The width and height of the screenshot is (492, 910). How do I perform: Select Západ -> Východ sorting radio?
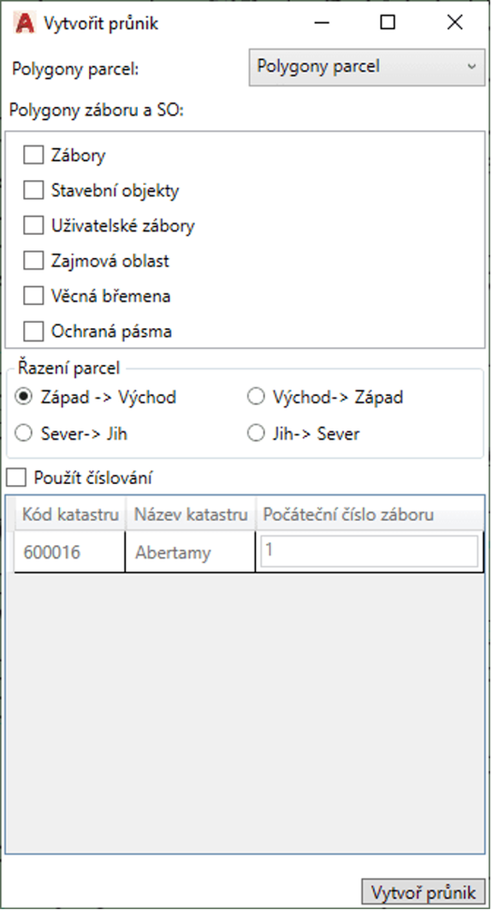click(24, 398)
